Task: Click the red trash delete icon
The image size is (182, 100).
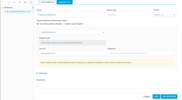Action: pyautogui.click(x=25, y=2)
